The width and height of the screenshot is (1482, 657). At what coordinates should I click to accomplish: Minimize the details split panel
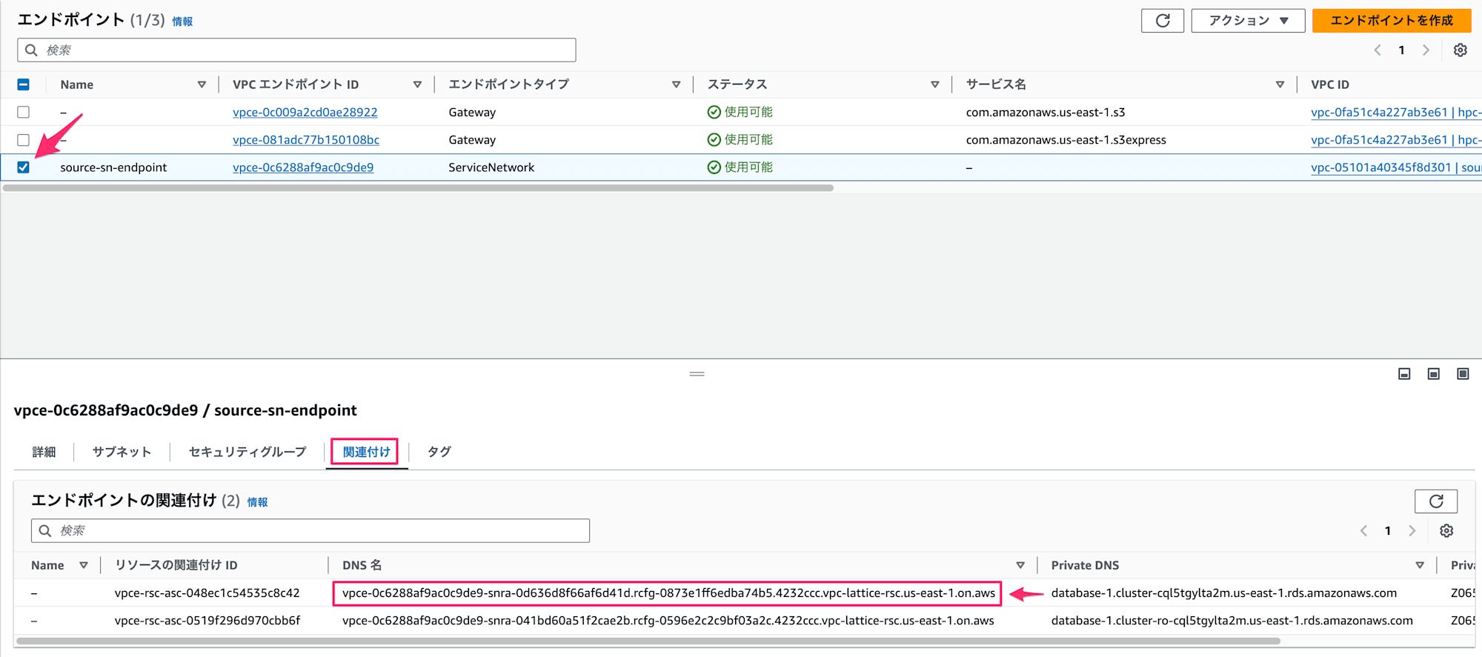pyautogui.click(x=1404, y=374)
